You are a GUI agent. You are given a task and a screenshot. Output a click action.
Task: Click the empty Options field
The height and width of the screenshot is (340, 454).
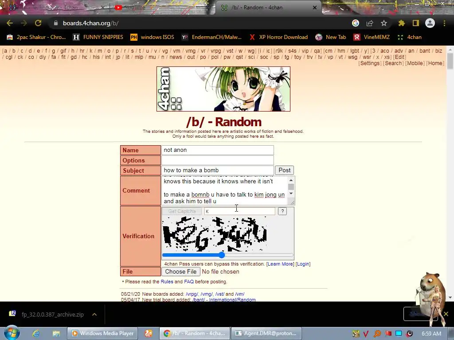pos(217,160)
